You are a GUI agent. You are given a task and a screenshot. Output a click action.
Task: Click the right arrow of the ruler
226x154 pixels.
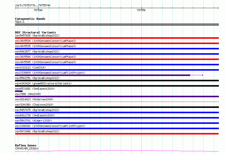coord(218,8)
